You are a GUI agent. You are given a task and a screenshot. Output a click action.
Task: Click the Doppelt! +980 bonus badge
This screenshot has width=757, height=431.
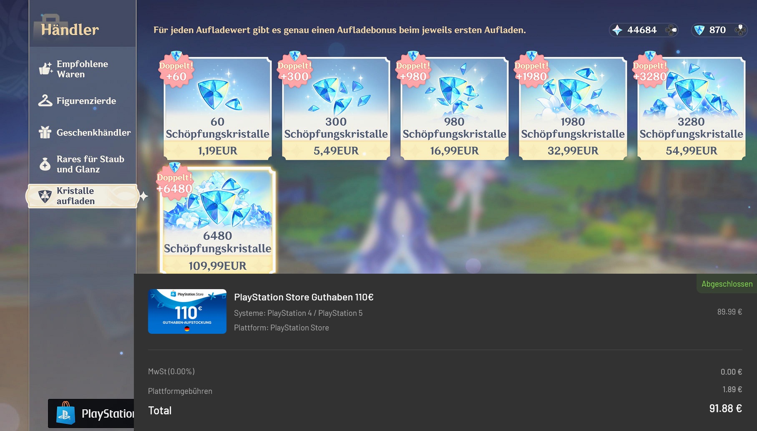[x=413, y=70]
